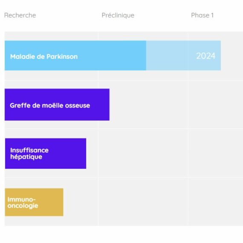The height and width of the screenshot is (243, 243).
Task: Click empty Phase 1 cell in Greffe row
Action: (215, 104)
